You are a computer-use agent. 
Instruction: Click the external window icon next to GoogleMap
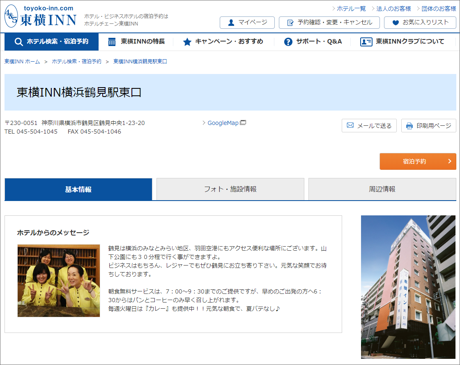point(243,122)
